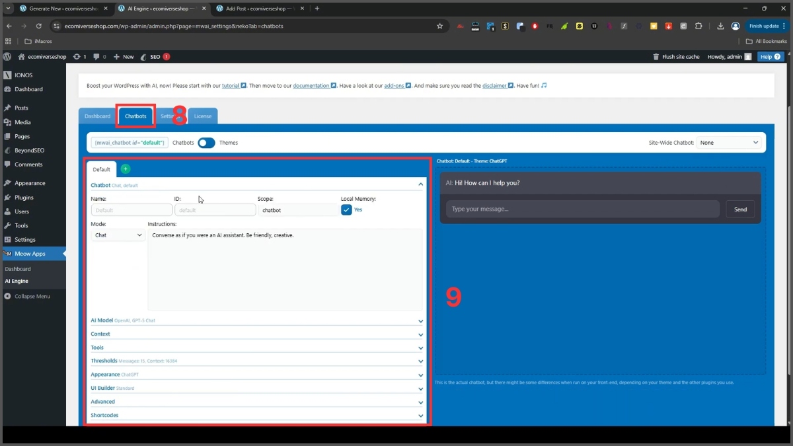Viewport: 793px width, 446px height.
Task: Open the browser extensions puzzle icon
Action: pos(699,26)
